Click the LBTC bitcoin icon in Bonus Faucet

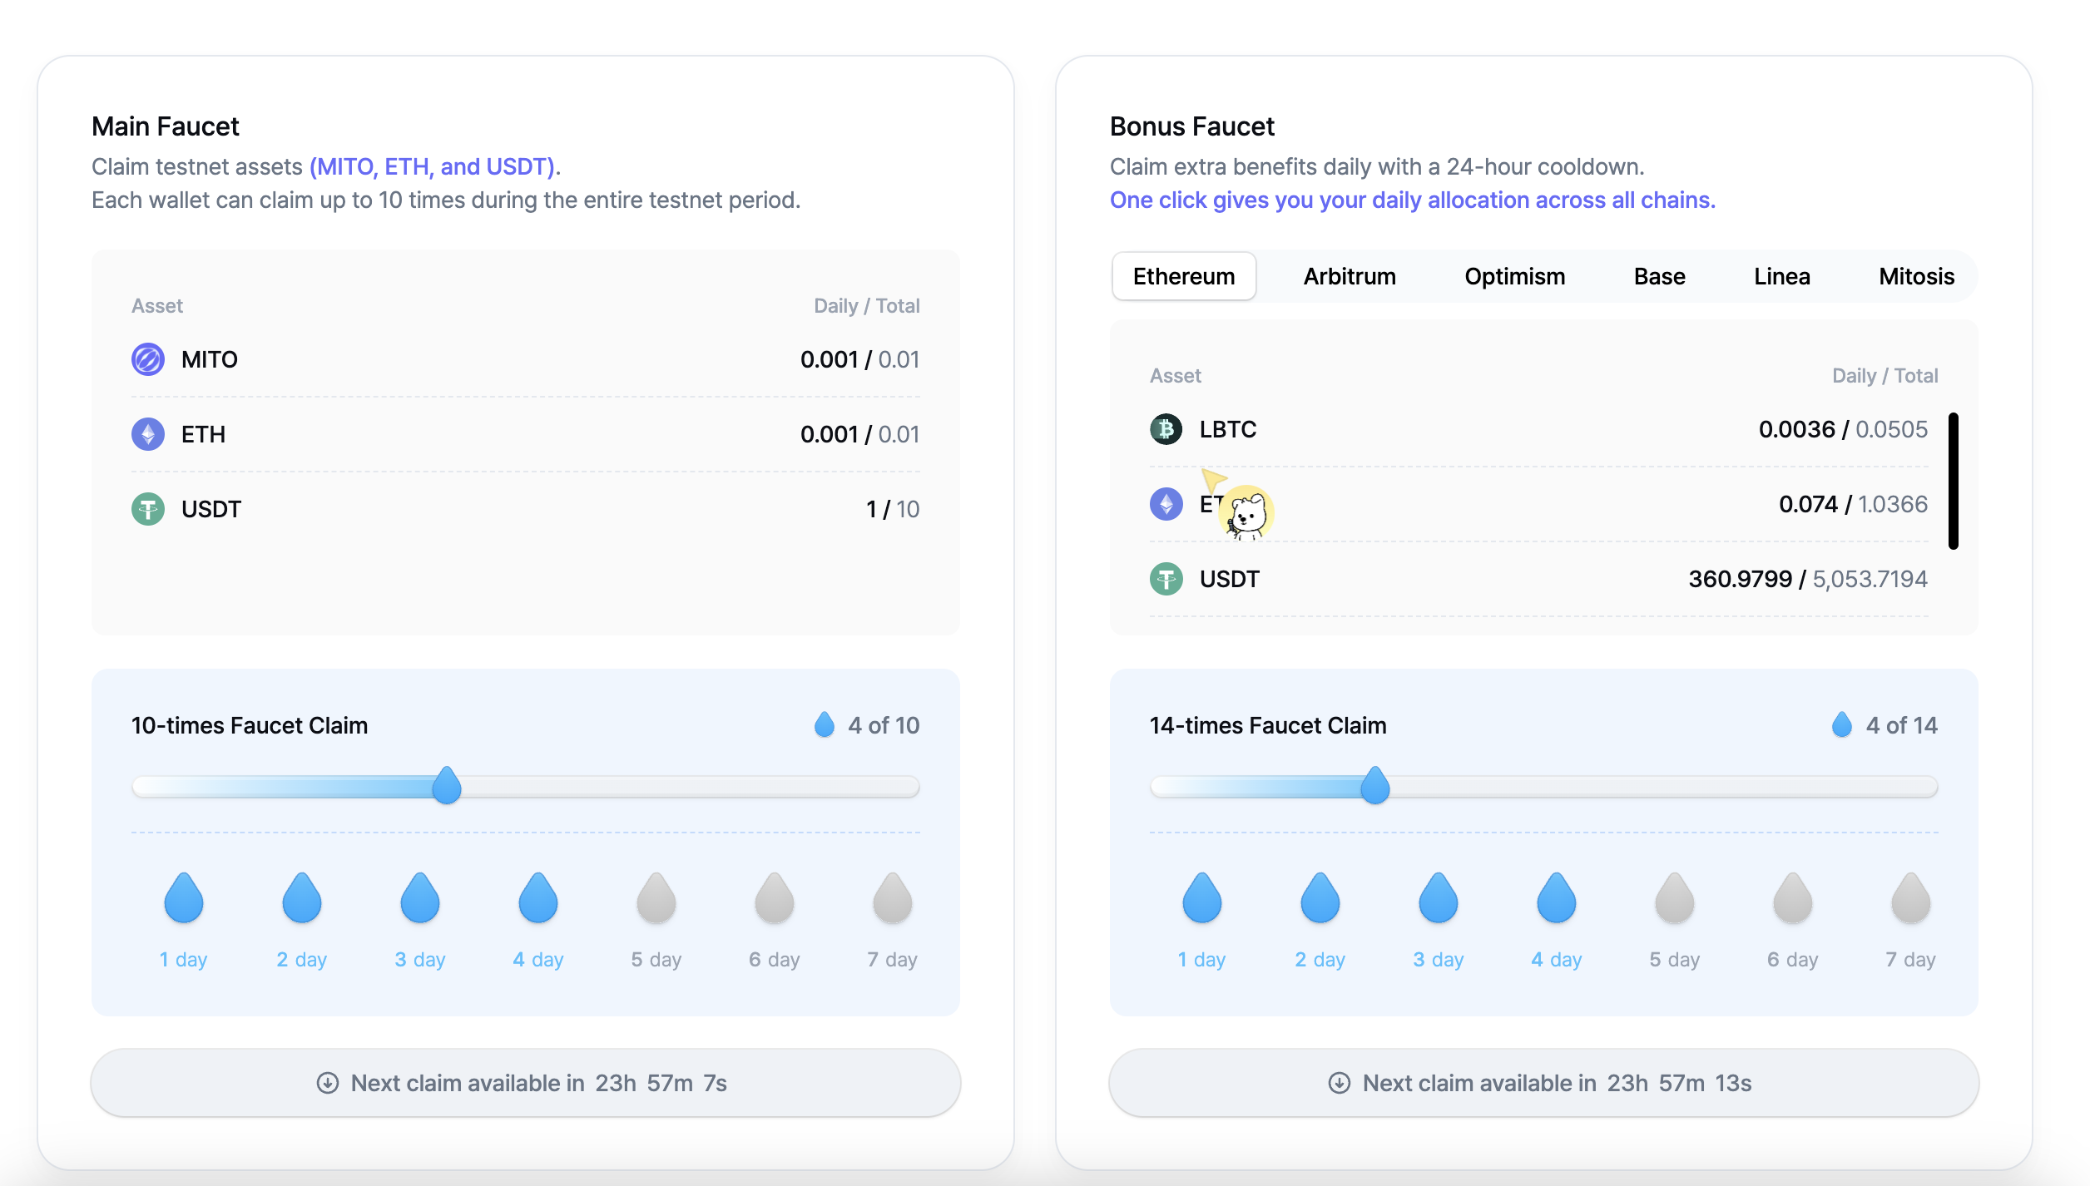1166,429
